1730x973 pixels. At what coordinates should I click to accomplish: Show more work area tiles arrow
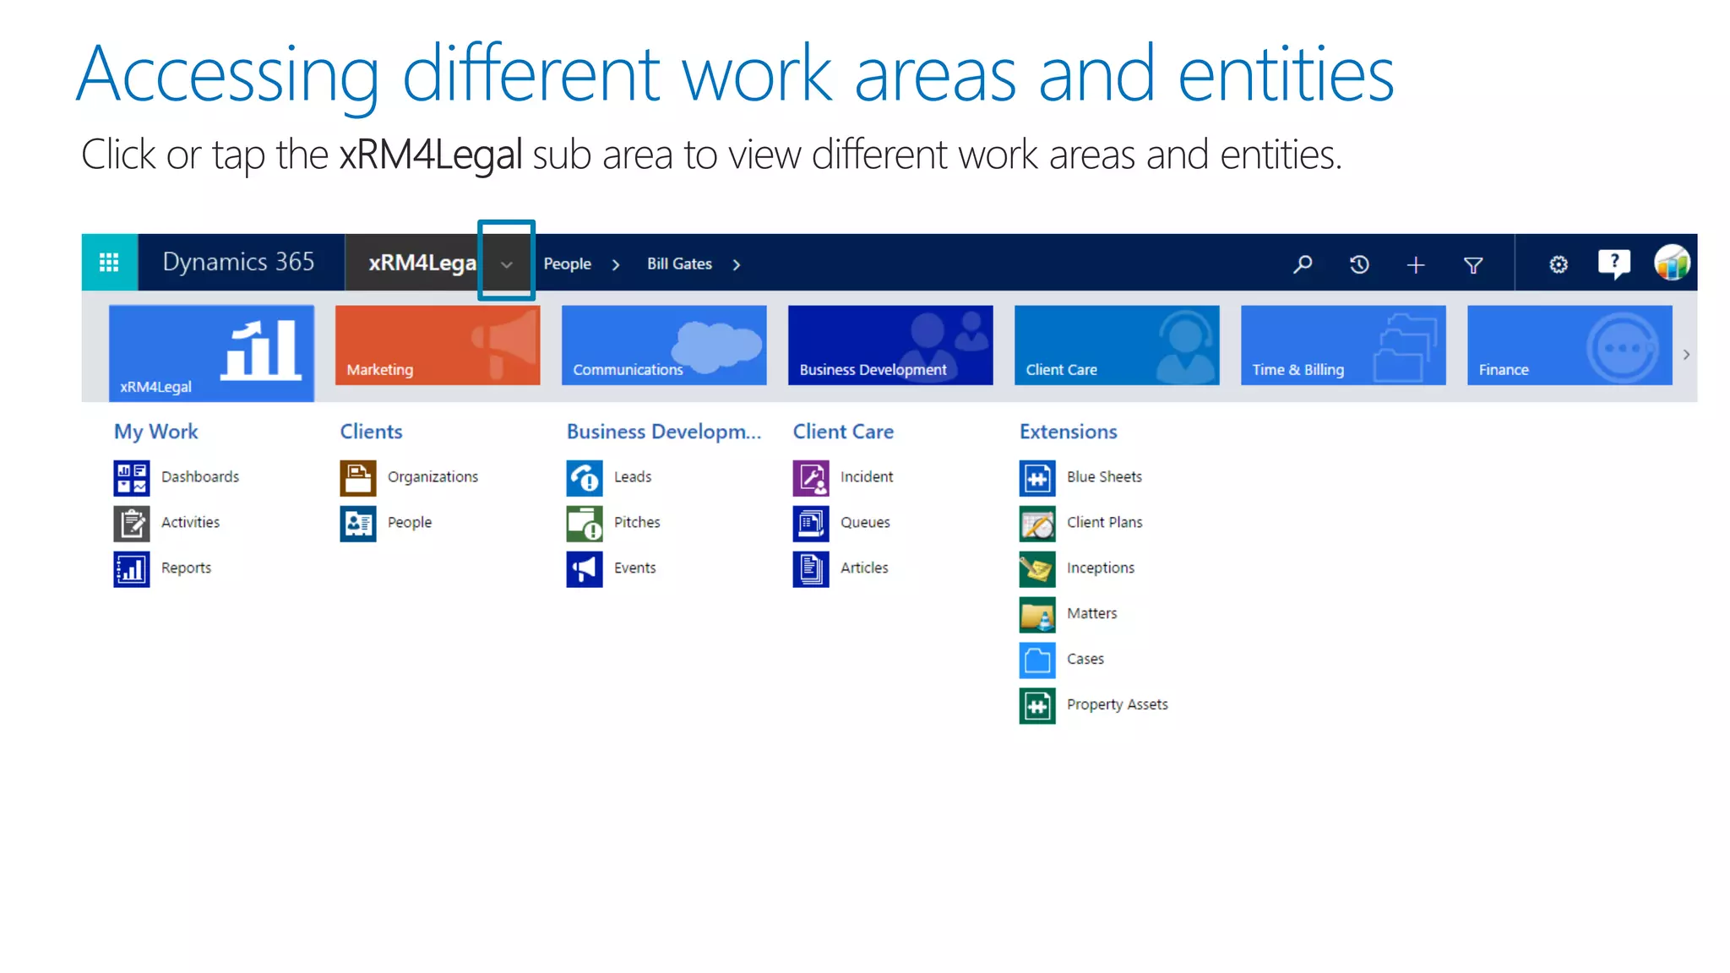point(1686,355)
